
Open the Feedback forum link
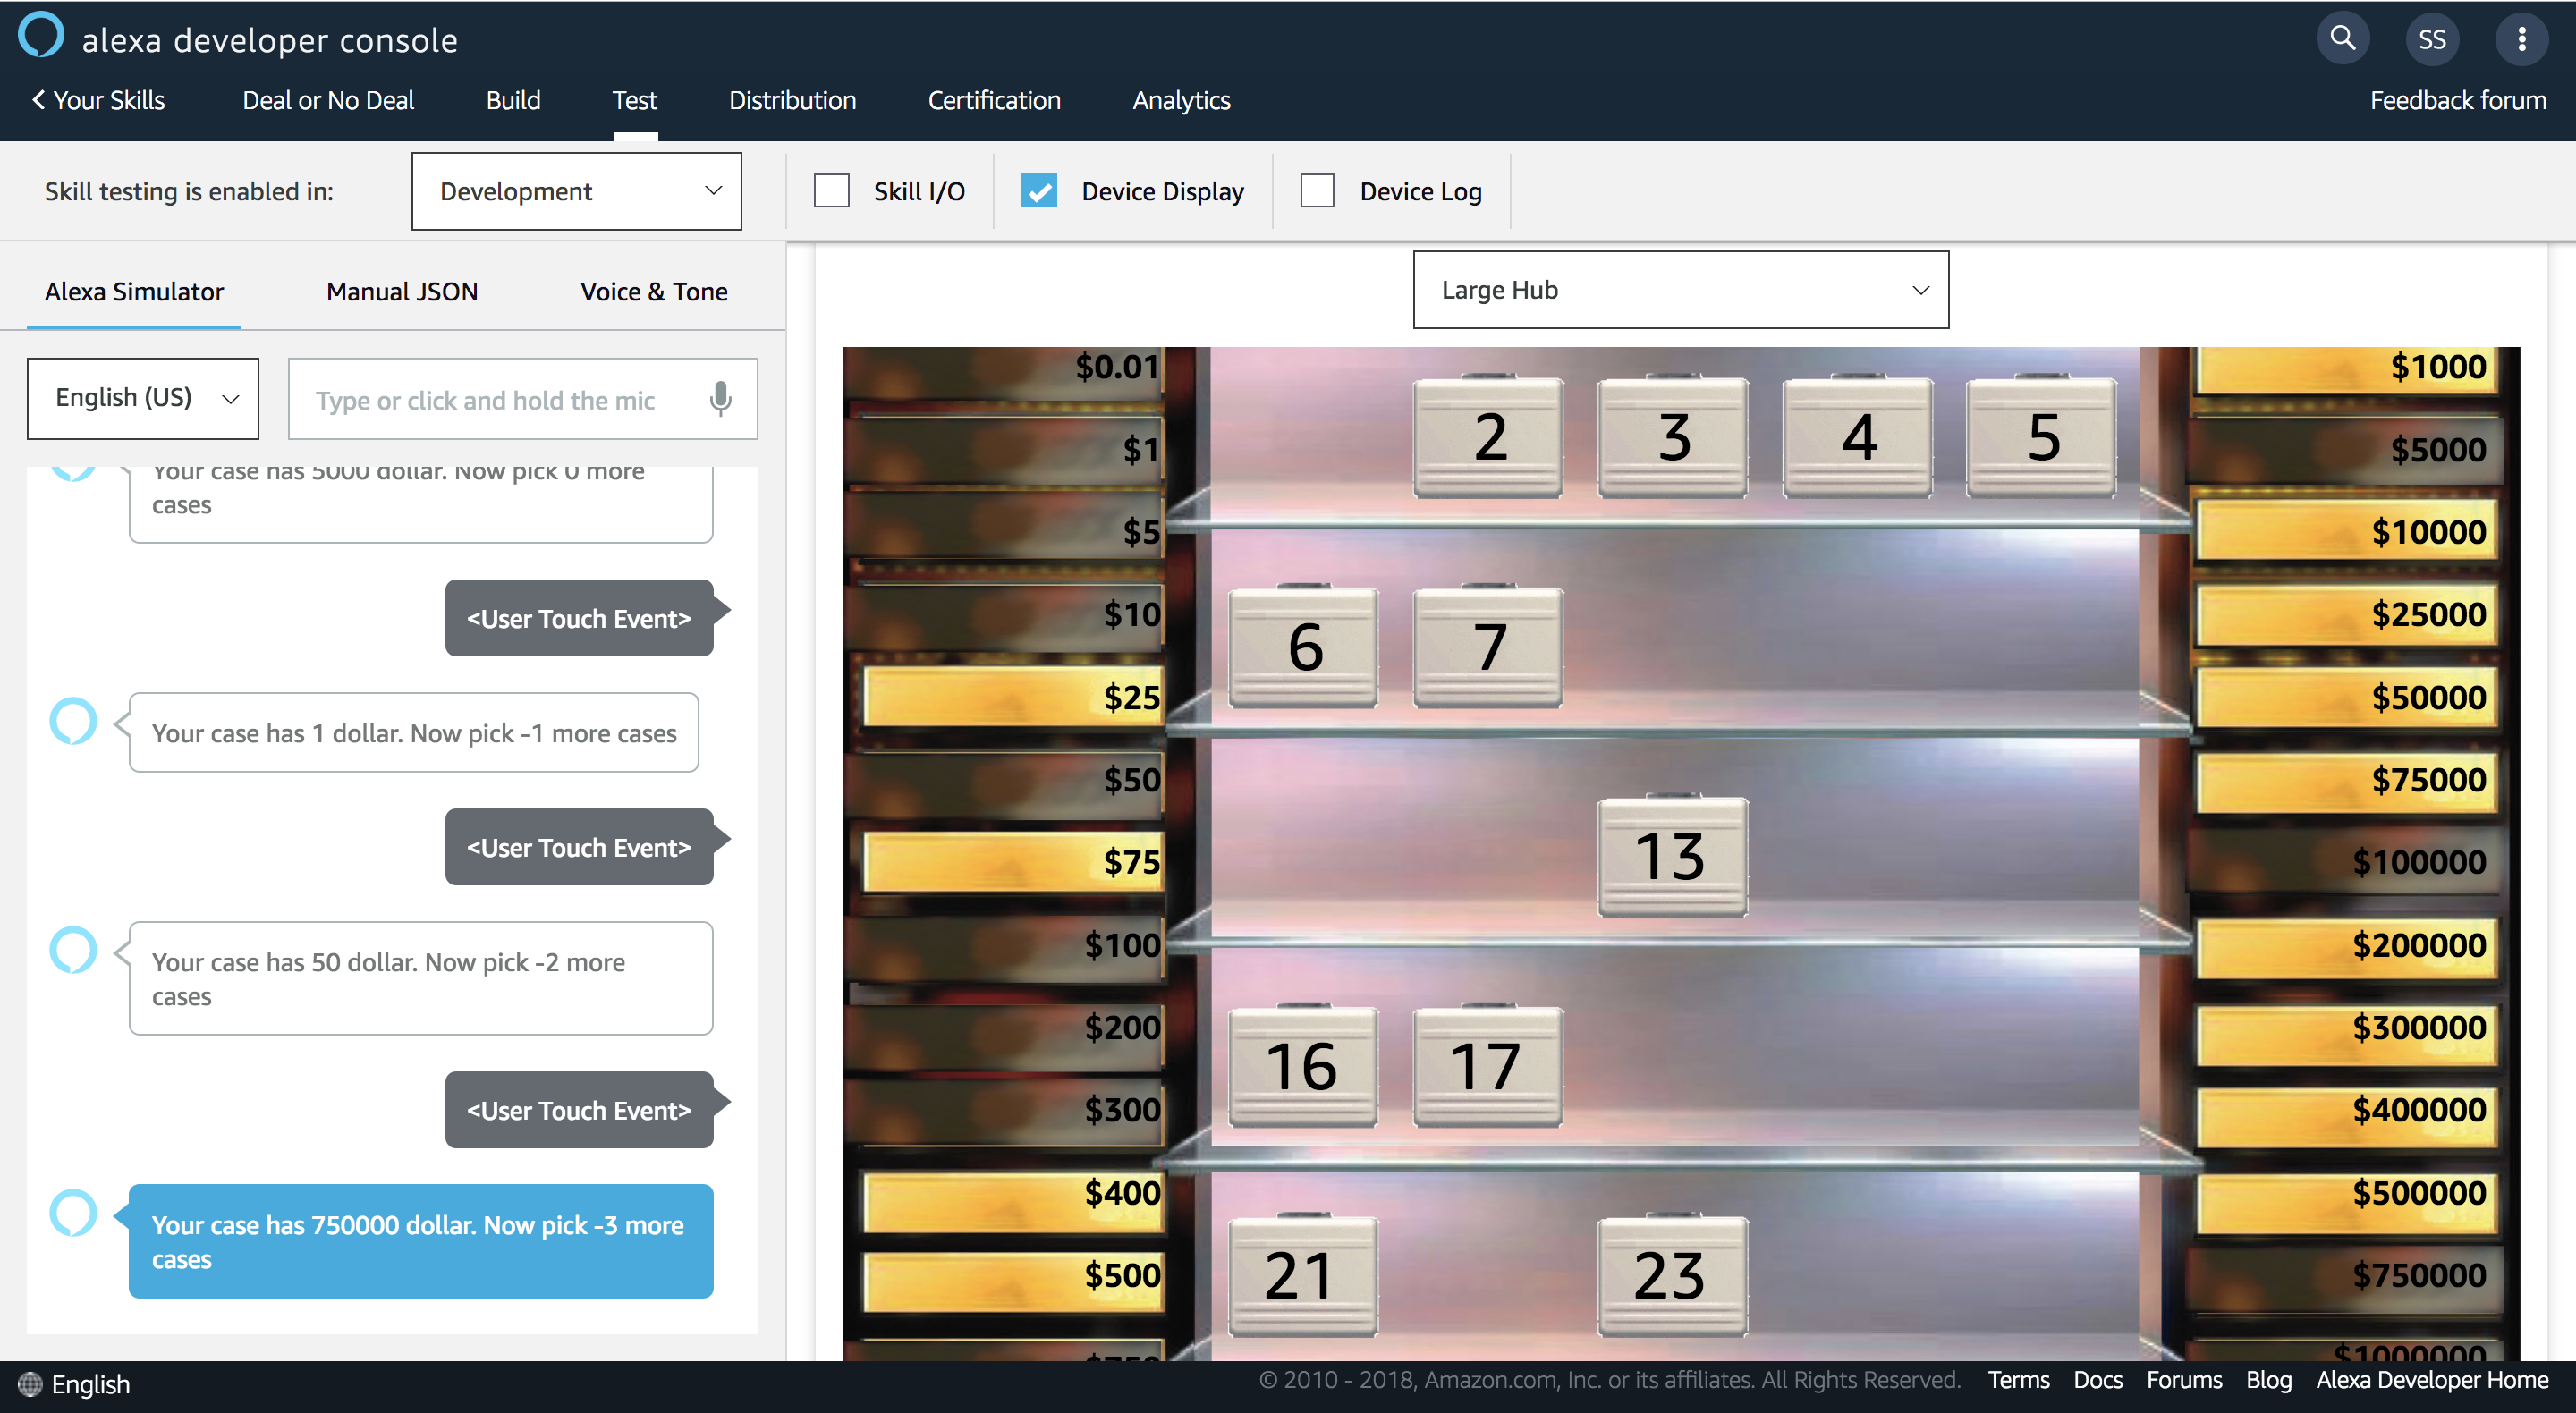[x=2457, y=101]
